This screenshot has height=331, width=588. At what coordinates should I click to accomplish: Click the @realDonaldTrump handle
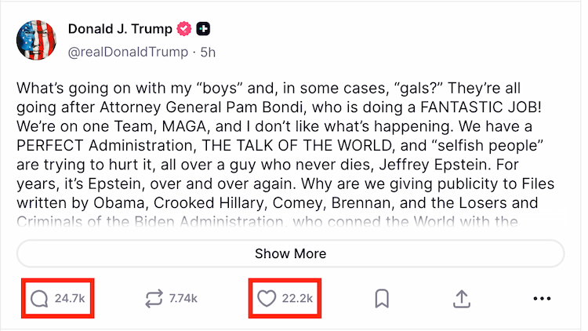128,52
